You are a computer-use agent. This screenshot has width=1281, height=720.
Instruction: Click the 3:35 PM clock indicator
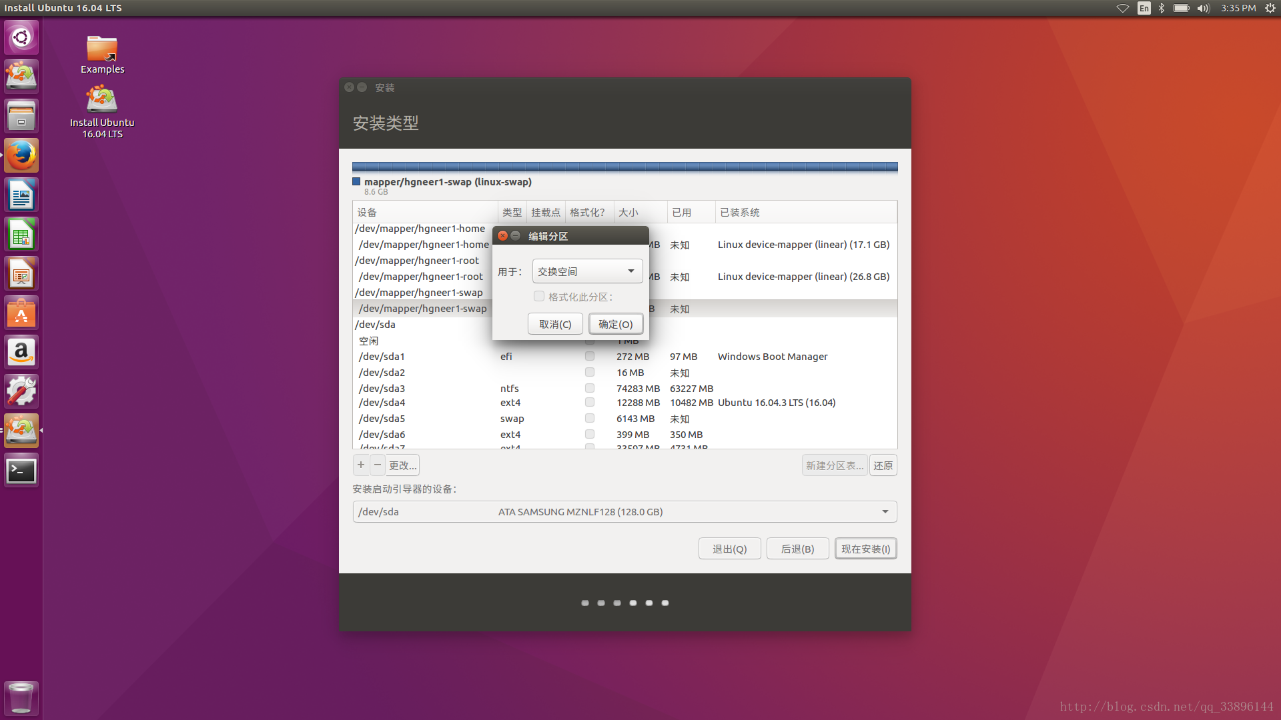click(1238, 8)
